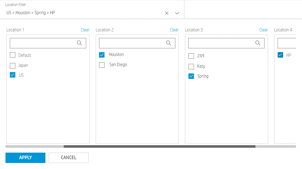
Task: Enable the Japan checkbox
Action: pos(12,65)
